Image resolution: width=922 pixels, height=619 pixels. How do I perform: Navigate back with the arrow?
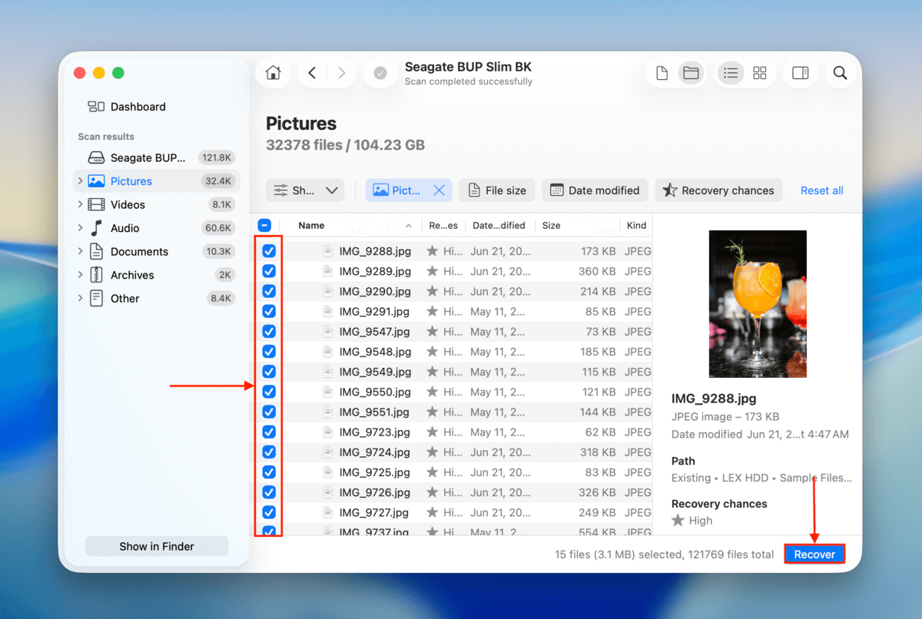point(312,72)
